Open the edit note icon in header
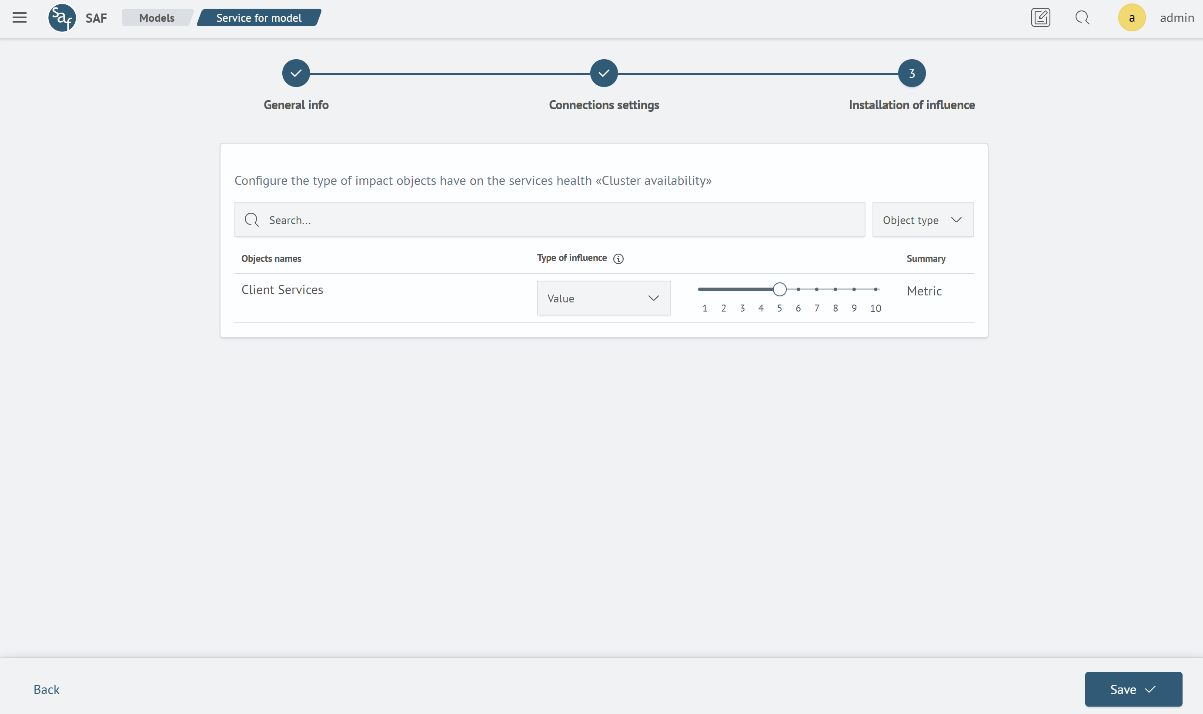This screenshot has height=714, width=1203. 1040,18
